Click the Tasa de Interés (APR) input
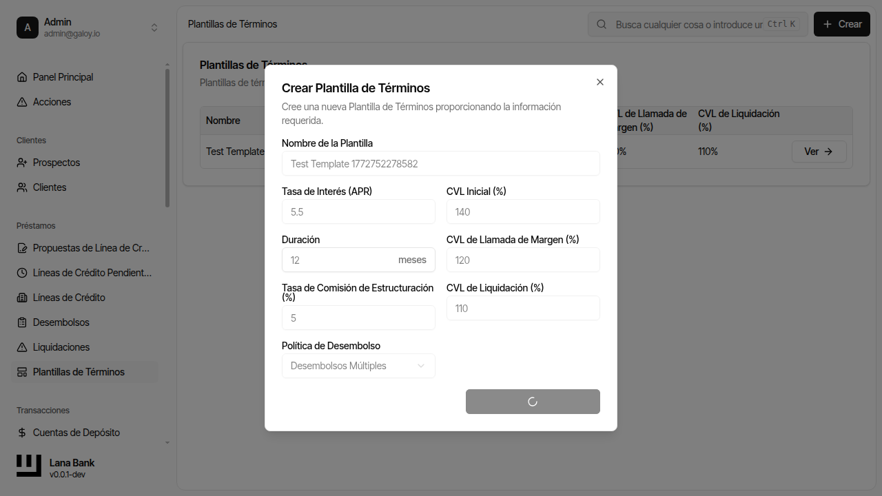The height and width of the screenshot is (496, 882). point(358,212)
